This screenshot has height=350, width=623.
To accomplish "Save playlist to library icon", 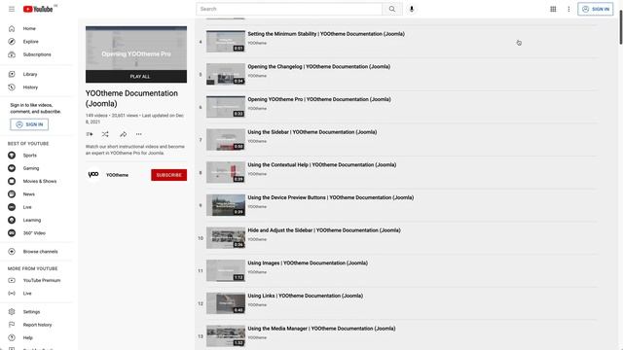I will point(90,134).
